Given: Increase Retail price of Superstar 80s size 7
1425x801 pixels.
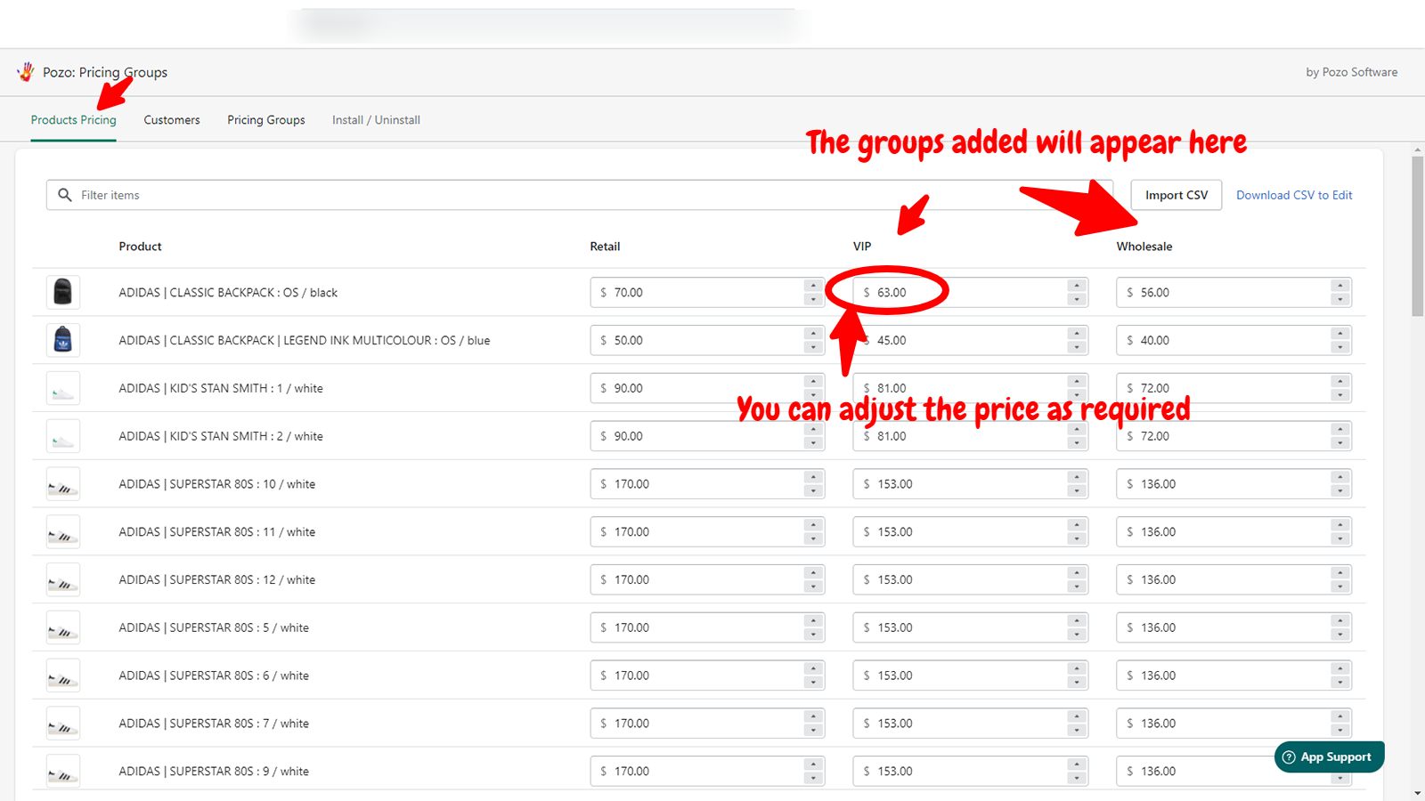Looking at the screenshot, I should (813, 717).
